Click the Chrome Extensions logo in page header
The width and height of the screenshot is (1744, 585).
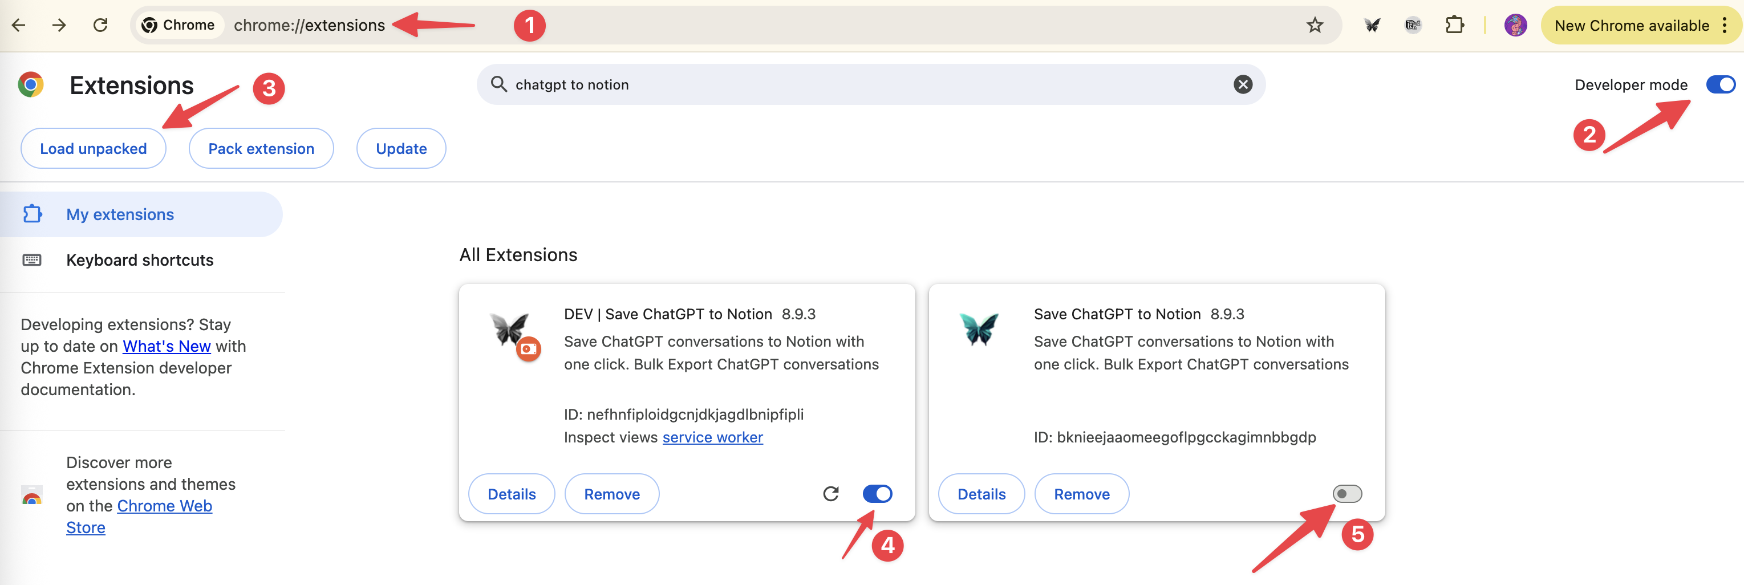point(30,84)
